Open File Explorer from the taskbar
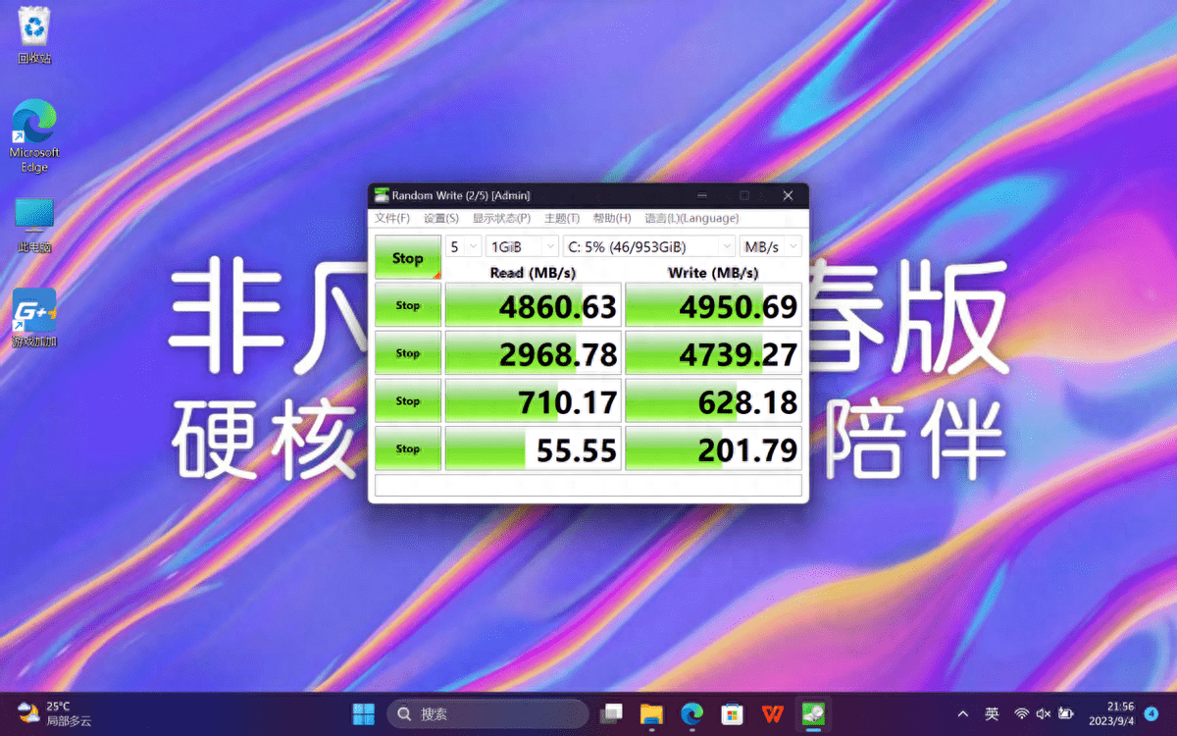This screenshot has width=1177, height=736. coord(651,713)
